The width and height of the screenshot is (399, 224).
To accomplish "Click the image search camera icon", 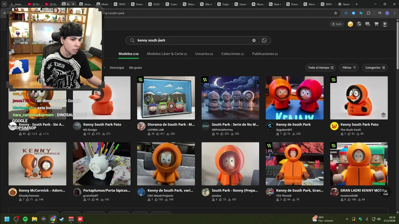I will [264, 40].
